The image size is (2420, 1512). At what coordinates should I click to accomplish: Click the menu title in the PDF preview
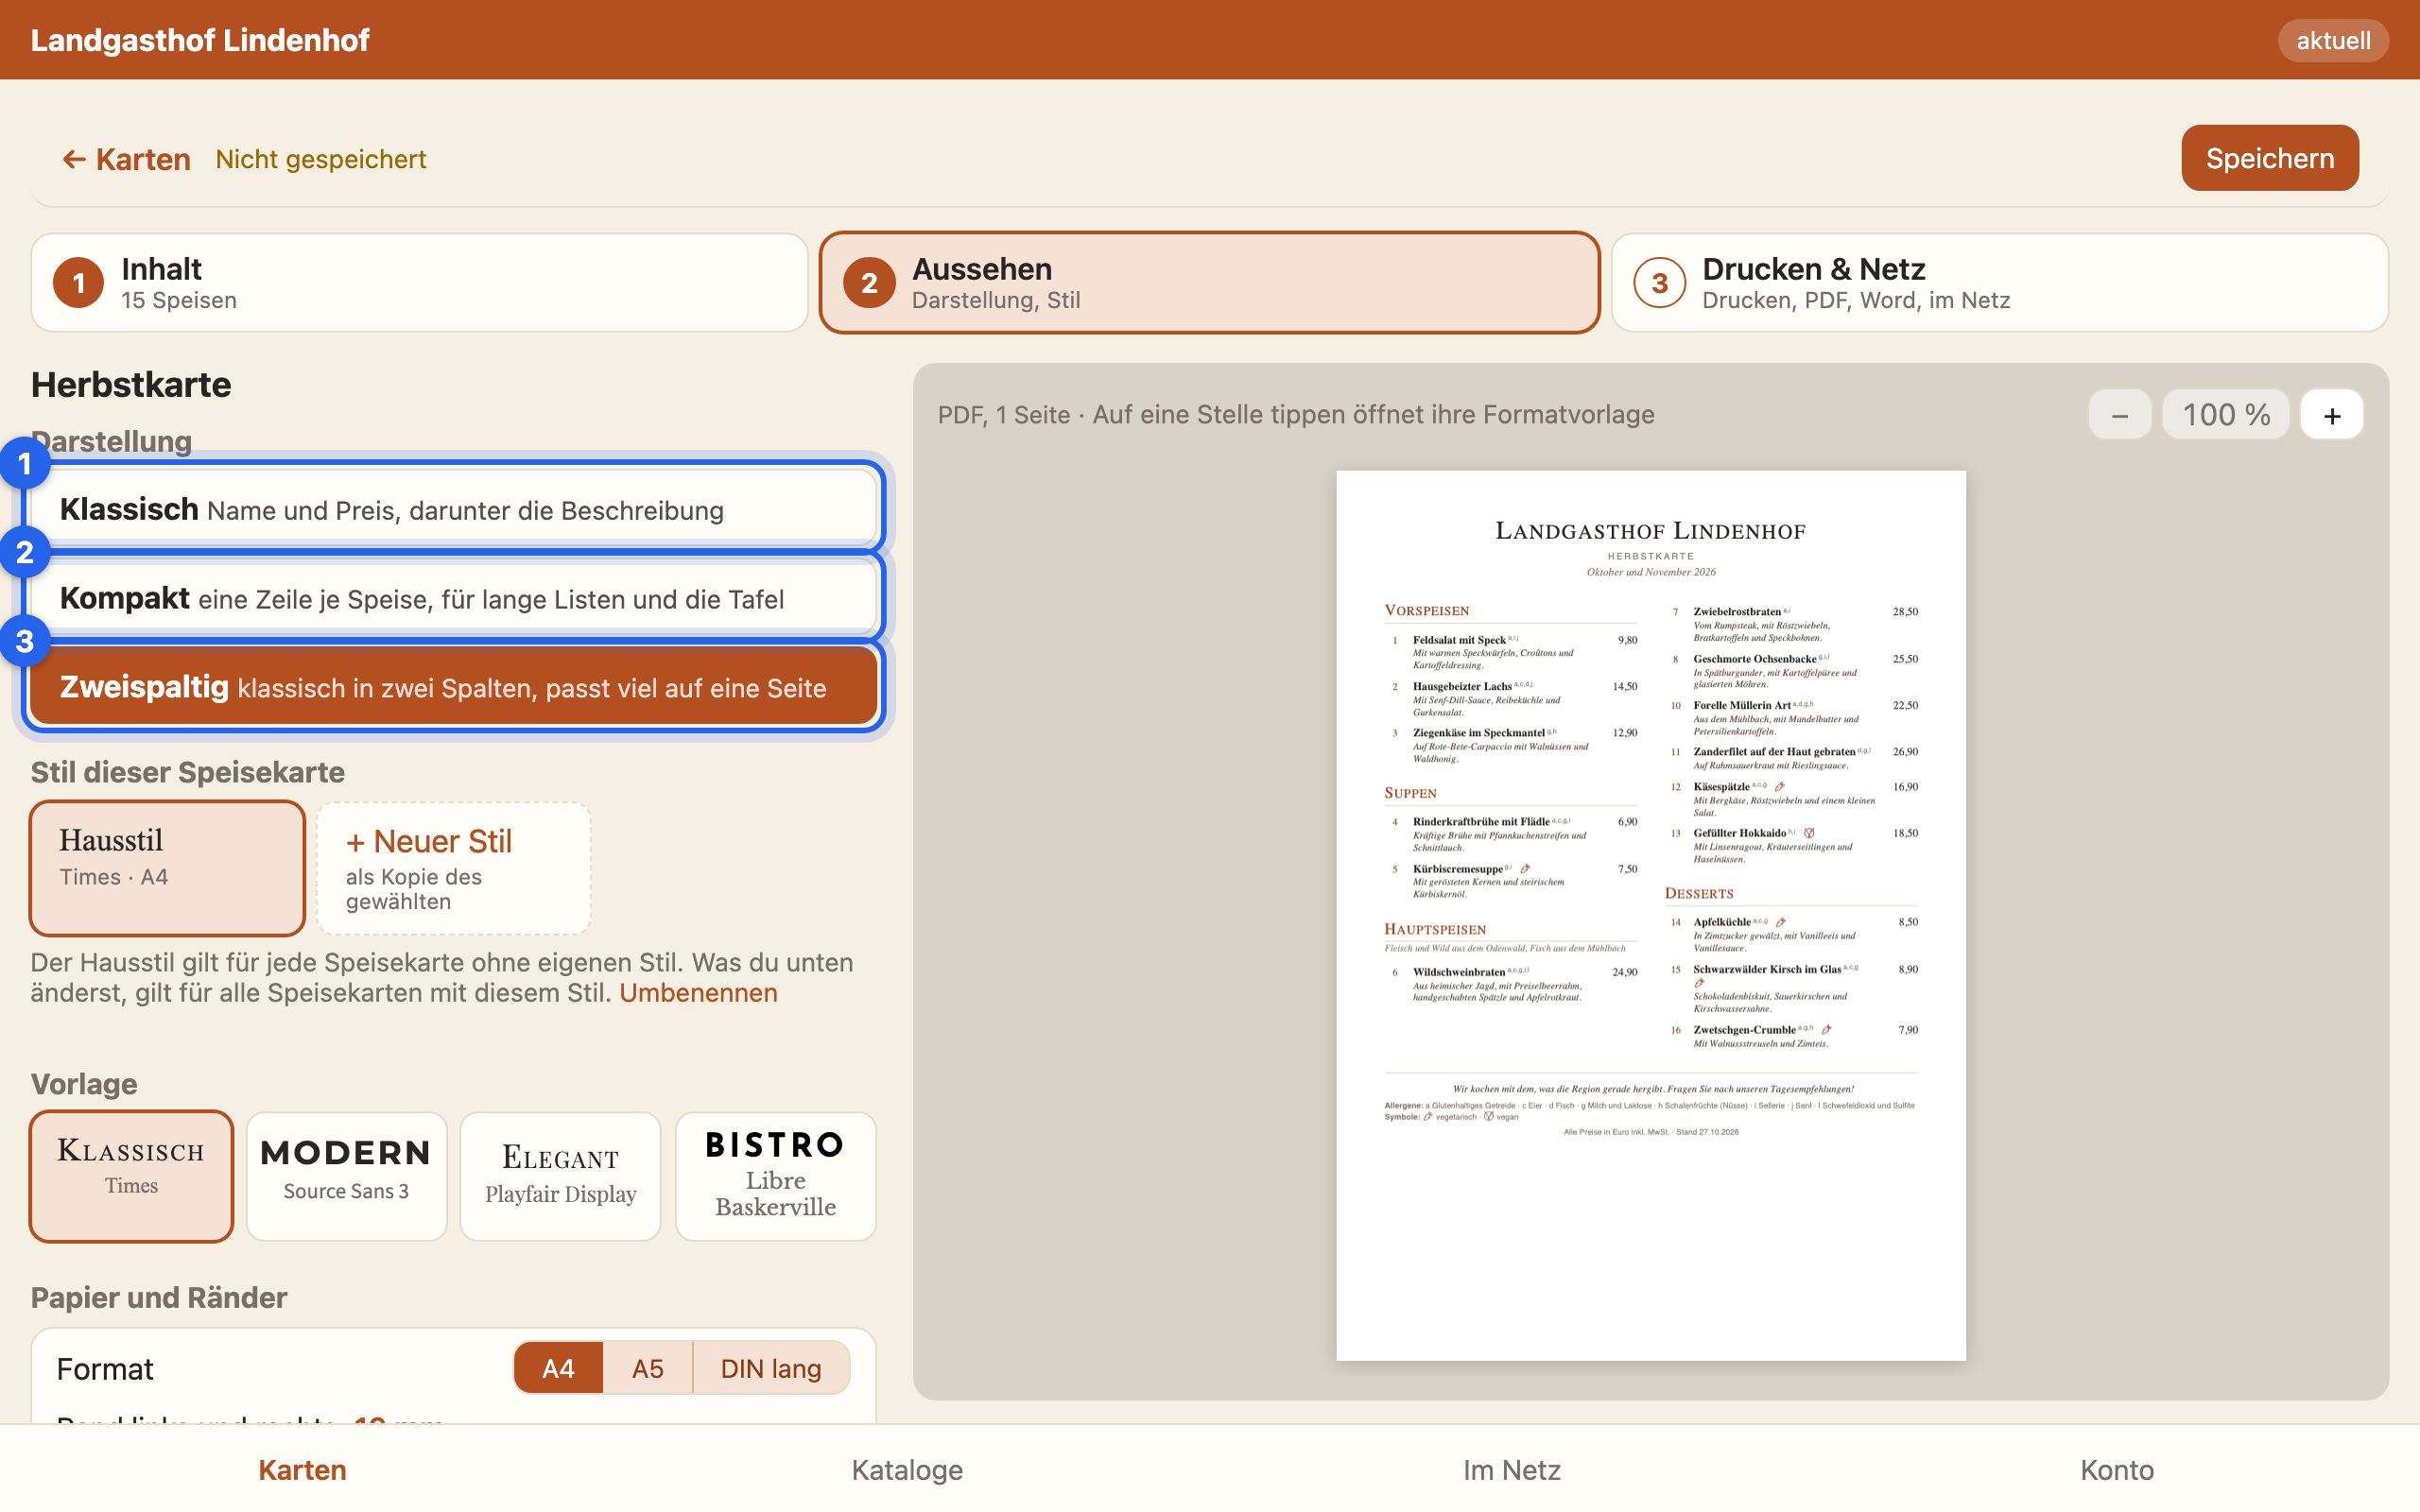coord(1650,531)
